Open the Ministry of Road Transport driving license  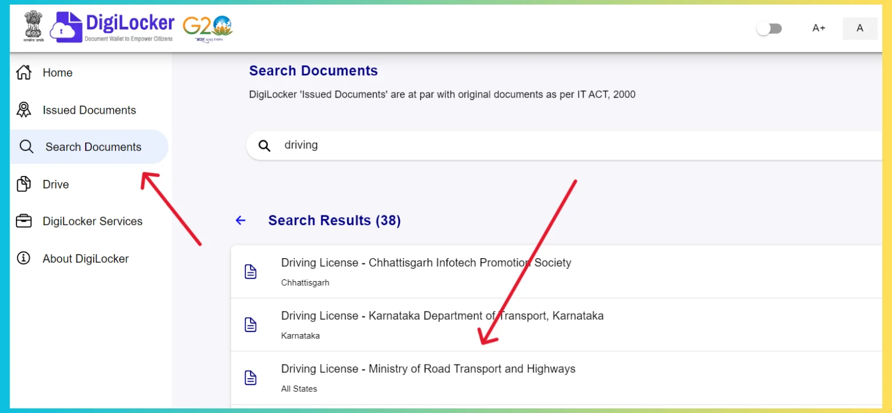[428, 368]
